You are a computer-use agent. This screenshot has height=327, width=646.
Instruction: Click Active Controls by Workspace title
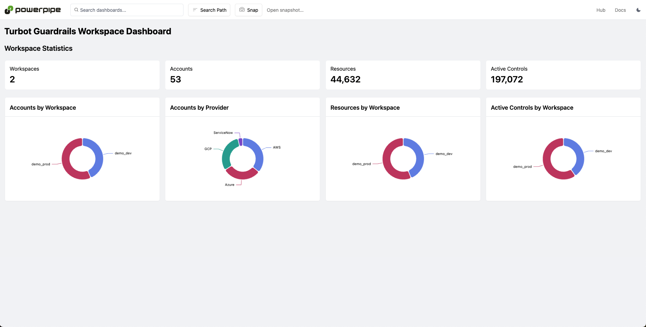pos(532,108)
